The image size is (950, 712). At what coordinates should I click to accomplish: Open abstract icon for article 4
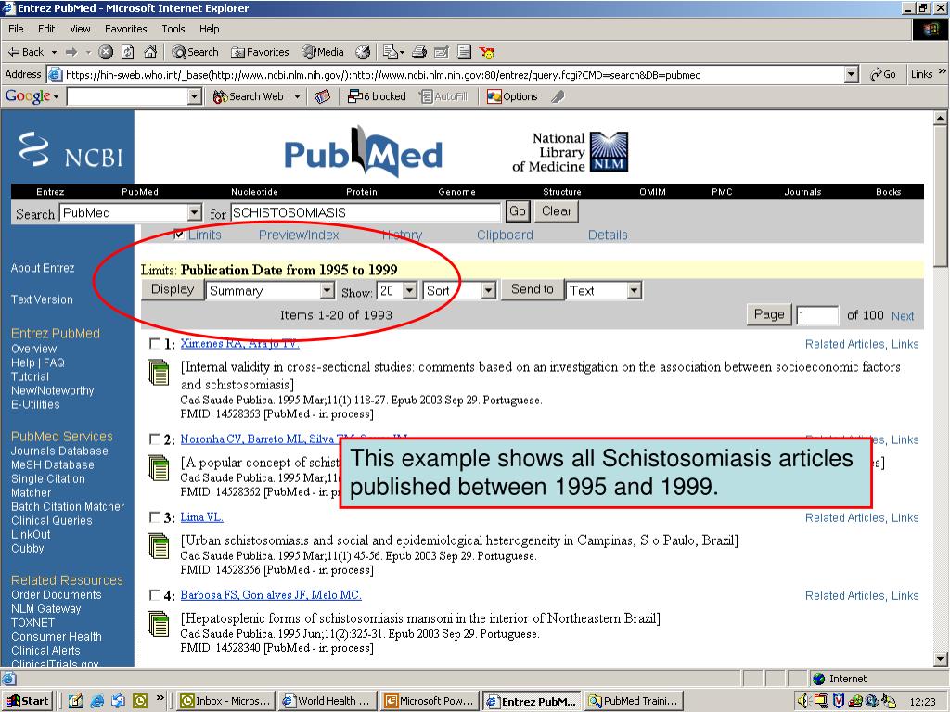pyautogui.click(x=159, y=623)
